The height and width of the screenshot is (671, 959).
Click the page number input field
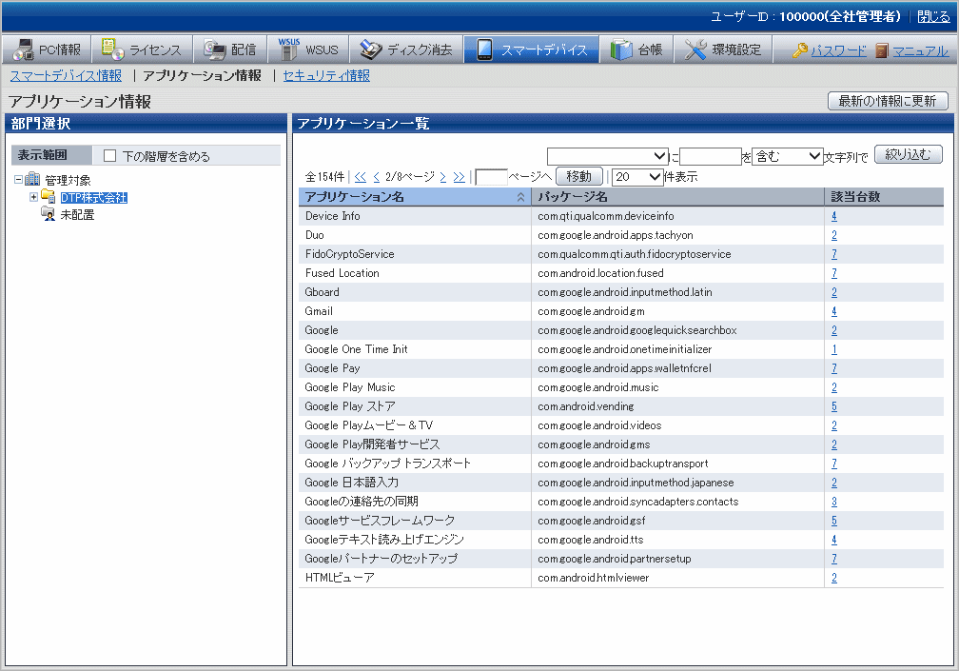491,176
